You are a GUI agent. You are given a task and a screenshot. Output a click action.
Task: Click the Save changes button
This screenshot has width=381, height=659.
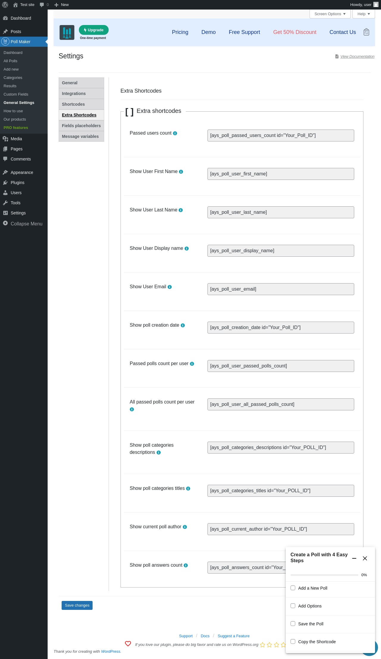point(77,605)
